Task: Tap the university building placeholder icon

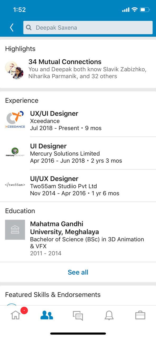Action: [15, 230]
